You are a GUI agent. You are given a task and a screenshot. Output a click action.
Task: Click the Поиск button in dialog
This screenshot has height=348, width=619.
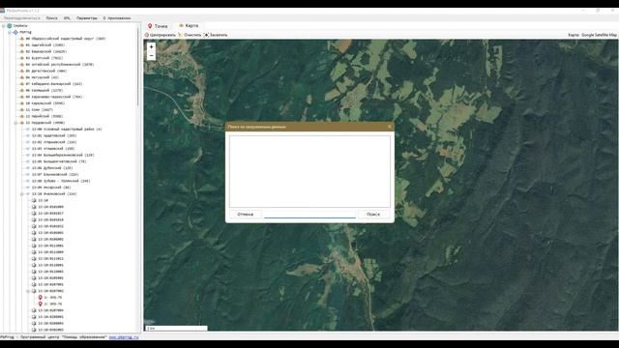tap(373, 215)
